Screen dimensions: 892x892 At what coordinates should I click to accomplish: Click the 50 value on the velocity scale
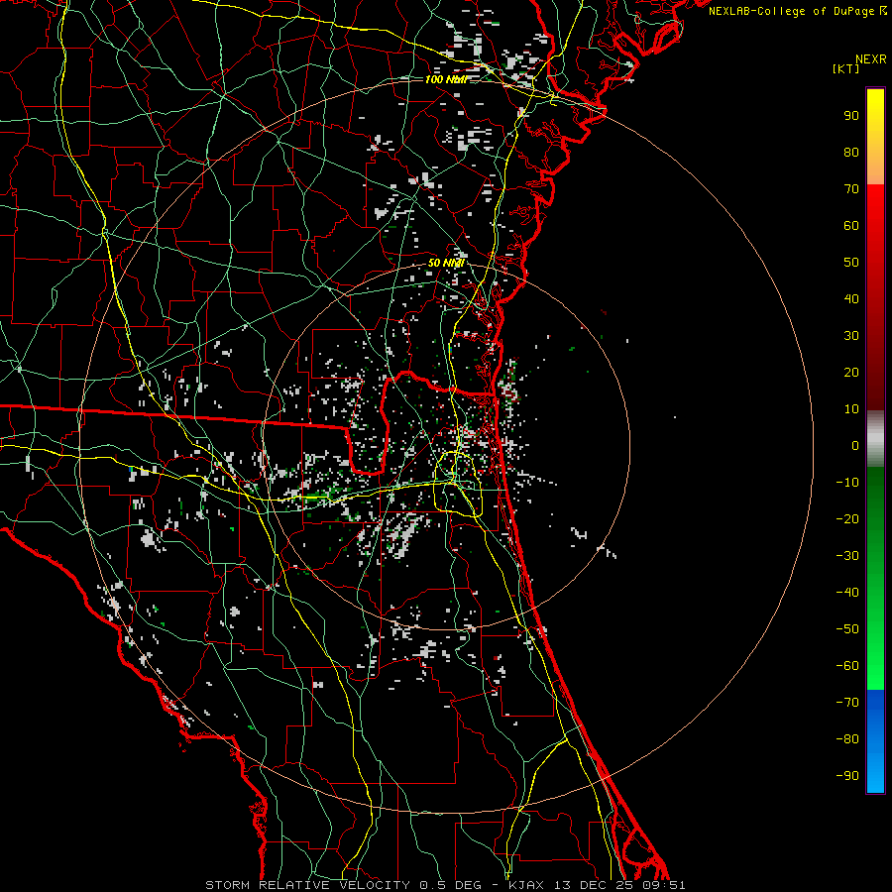[851, 263]
